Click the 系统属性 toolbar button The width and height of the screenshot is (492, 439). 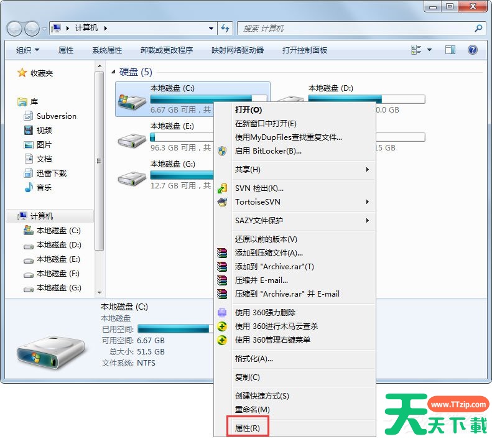coord(107,50)
